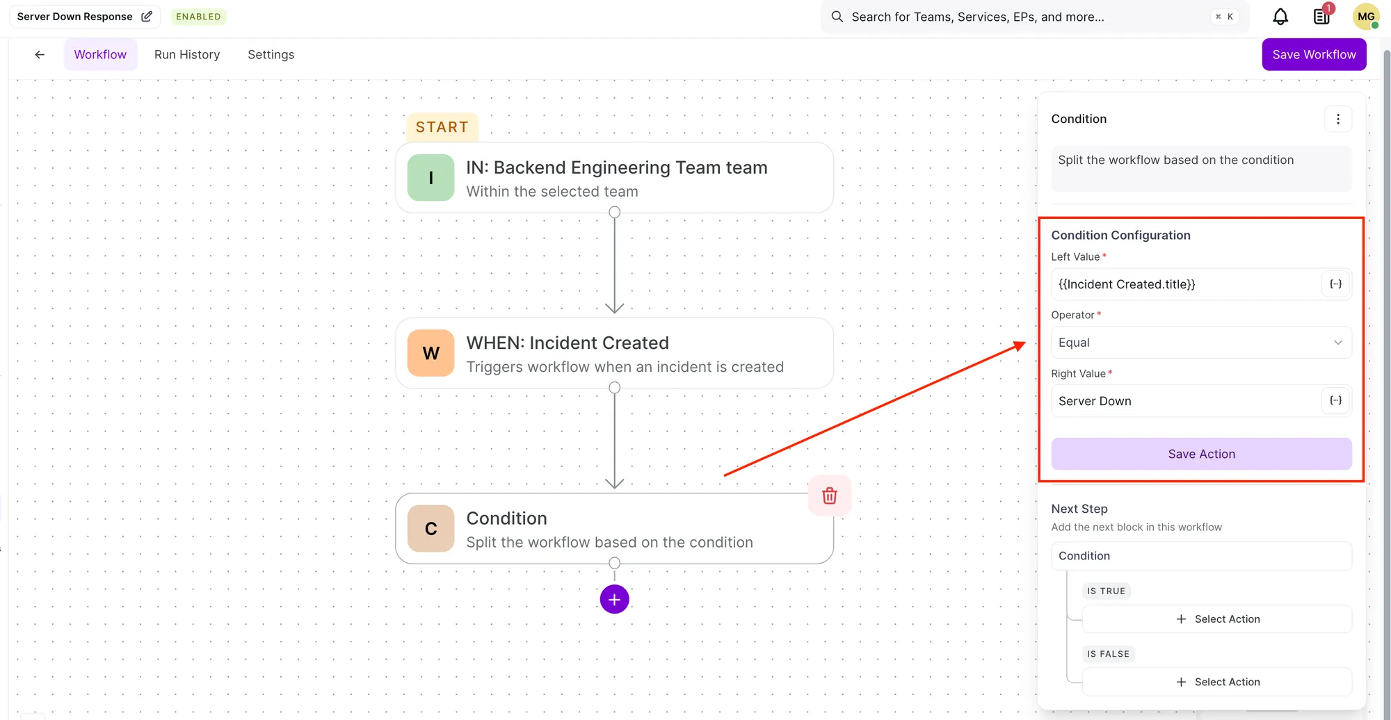
Task: Click the condition description text box
Action: [x=1201, y=169]
